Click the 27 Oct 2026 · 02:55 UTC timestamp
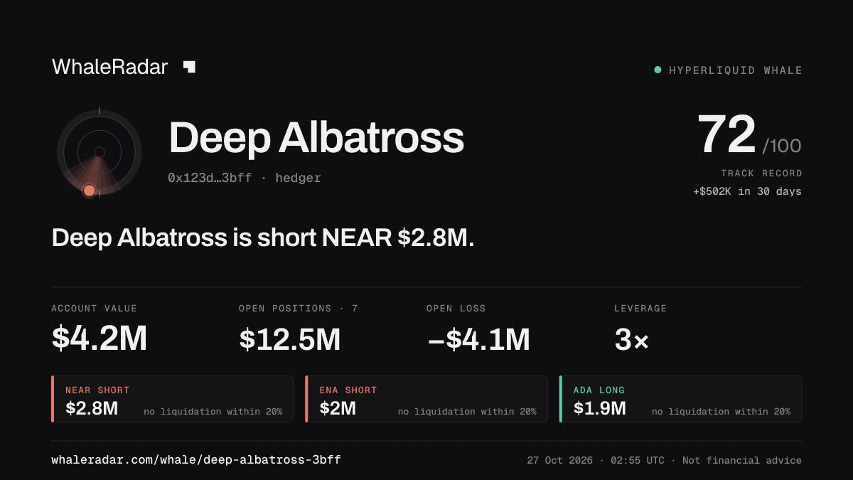The width and height of the screenshot is (853, 480). (596, 461)
